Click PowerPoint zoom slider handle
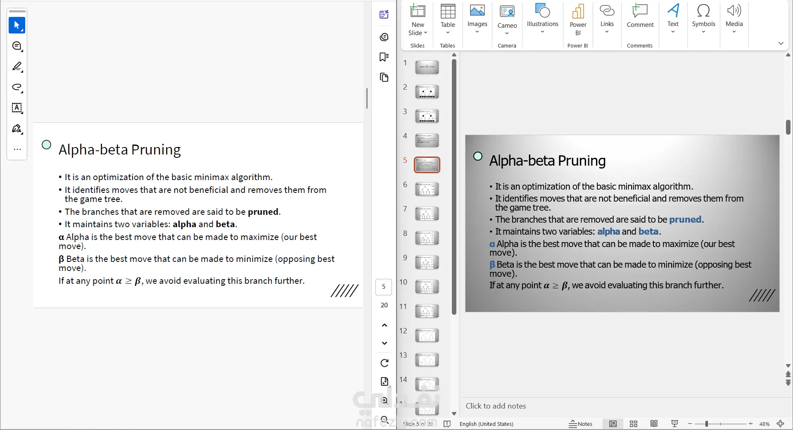Screen dimensions: 793x430 pyautogui.click(x=707, y=424)
